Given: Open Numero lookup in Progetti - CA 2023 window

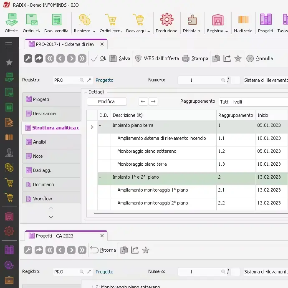Looking at the screenshot, I should tap(223, 272).
